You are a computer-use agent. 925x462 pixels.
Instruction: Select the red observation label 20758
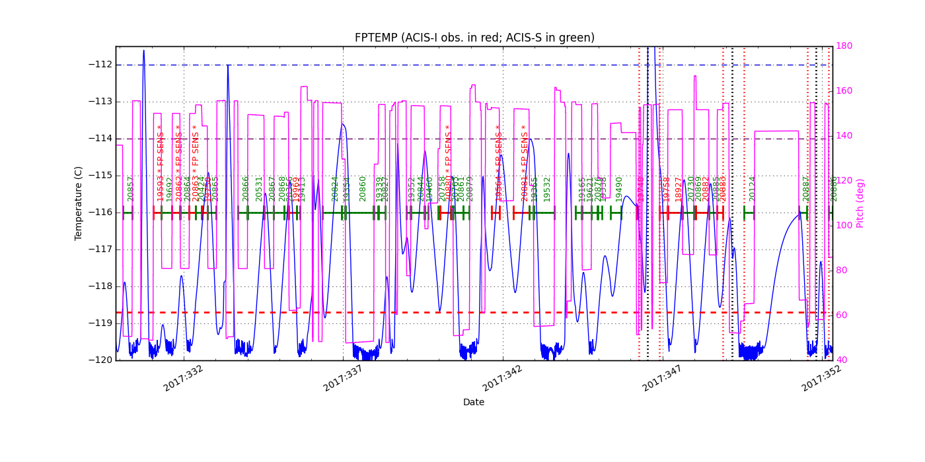click(441, 188)
